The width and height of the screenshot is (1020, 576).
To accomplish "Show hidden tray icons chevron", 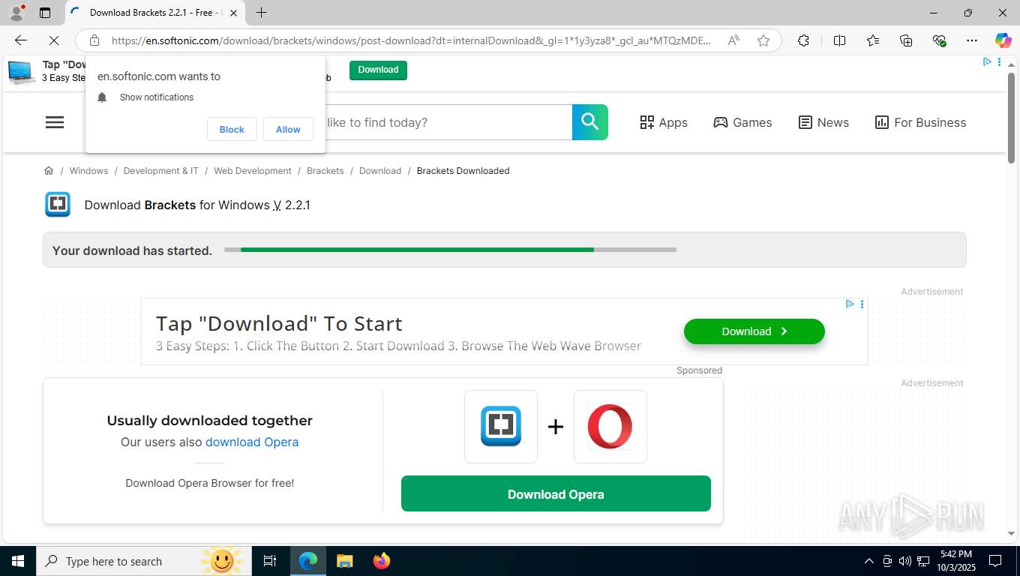I will pos(869,561).
